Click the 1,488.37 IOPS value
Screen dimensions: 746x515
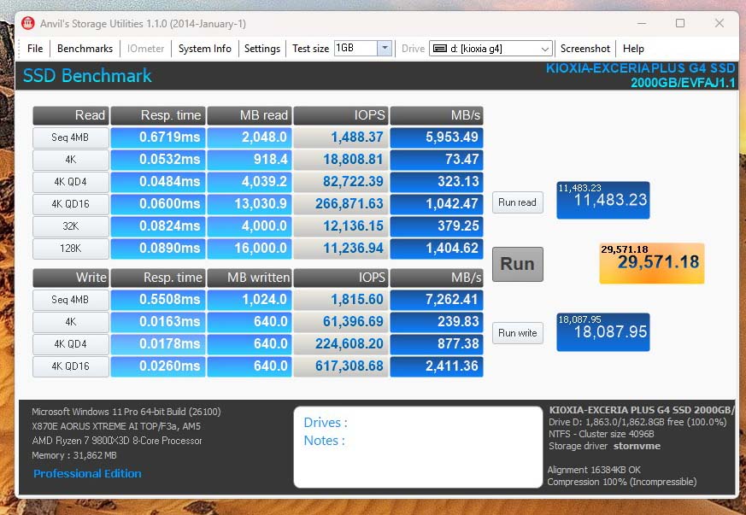341,137
